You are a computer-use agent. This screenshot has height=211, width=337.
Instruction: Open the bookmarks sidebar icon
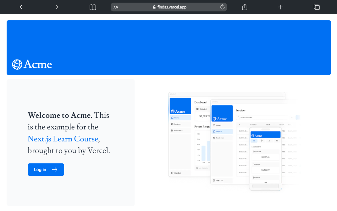[x=93, y=7]
